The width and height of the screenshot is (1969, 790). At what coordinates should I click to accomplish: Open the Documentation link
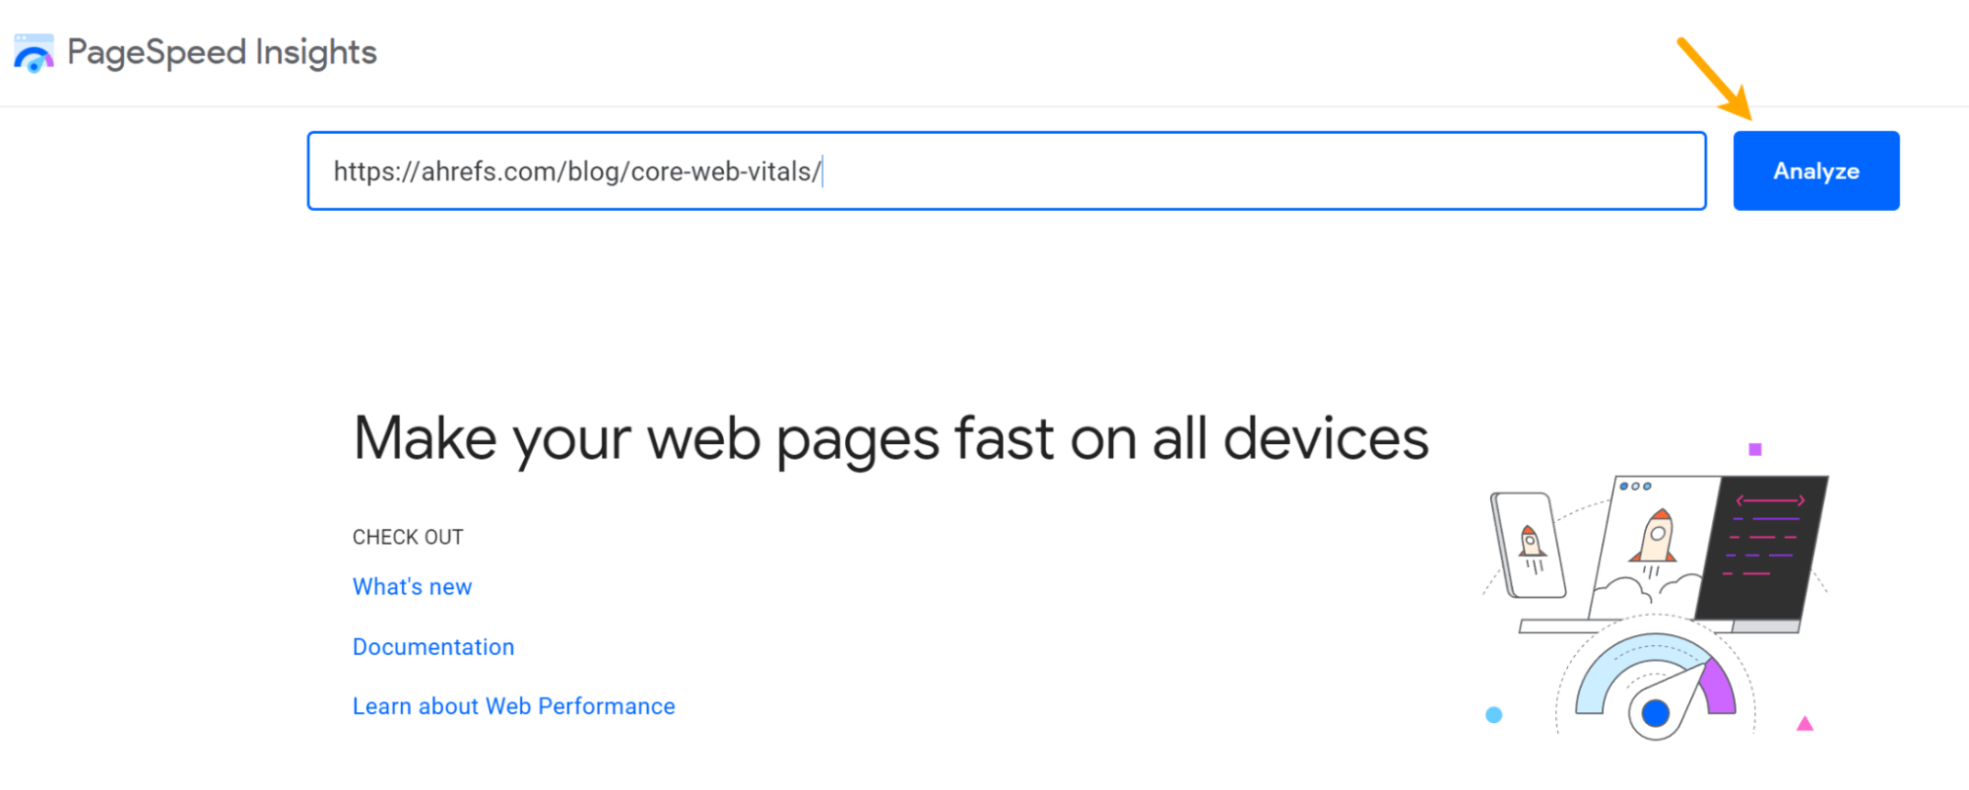pos(432,647)
